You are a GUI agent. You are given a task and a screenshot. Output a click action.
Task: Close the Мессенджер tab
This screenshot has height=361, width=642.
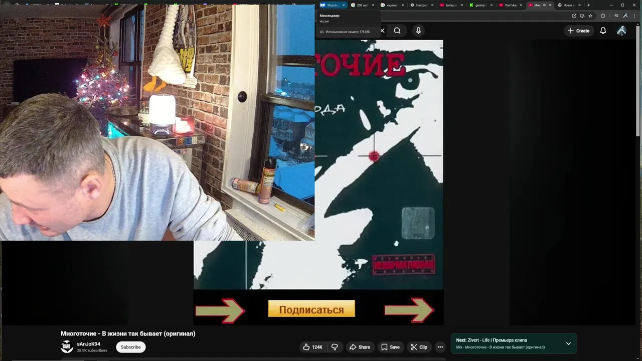click(x=344, y=5)
